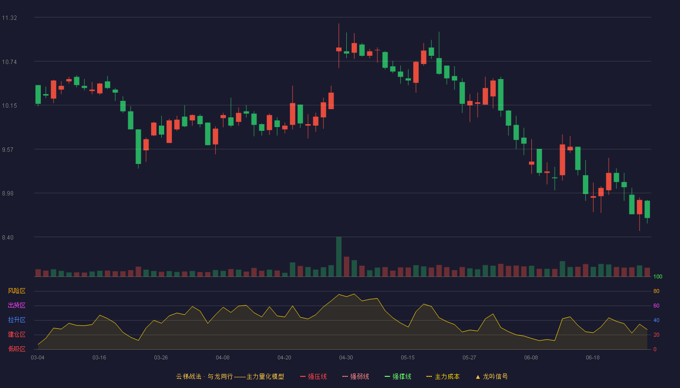Click the red dash icon beside 强压线
680x388 pixels.
(x=303, y=376)
